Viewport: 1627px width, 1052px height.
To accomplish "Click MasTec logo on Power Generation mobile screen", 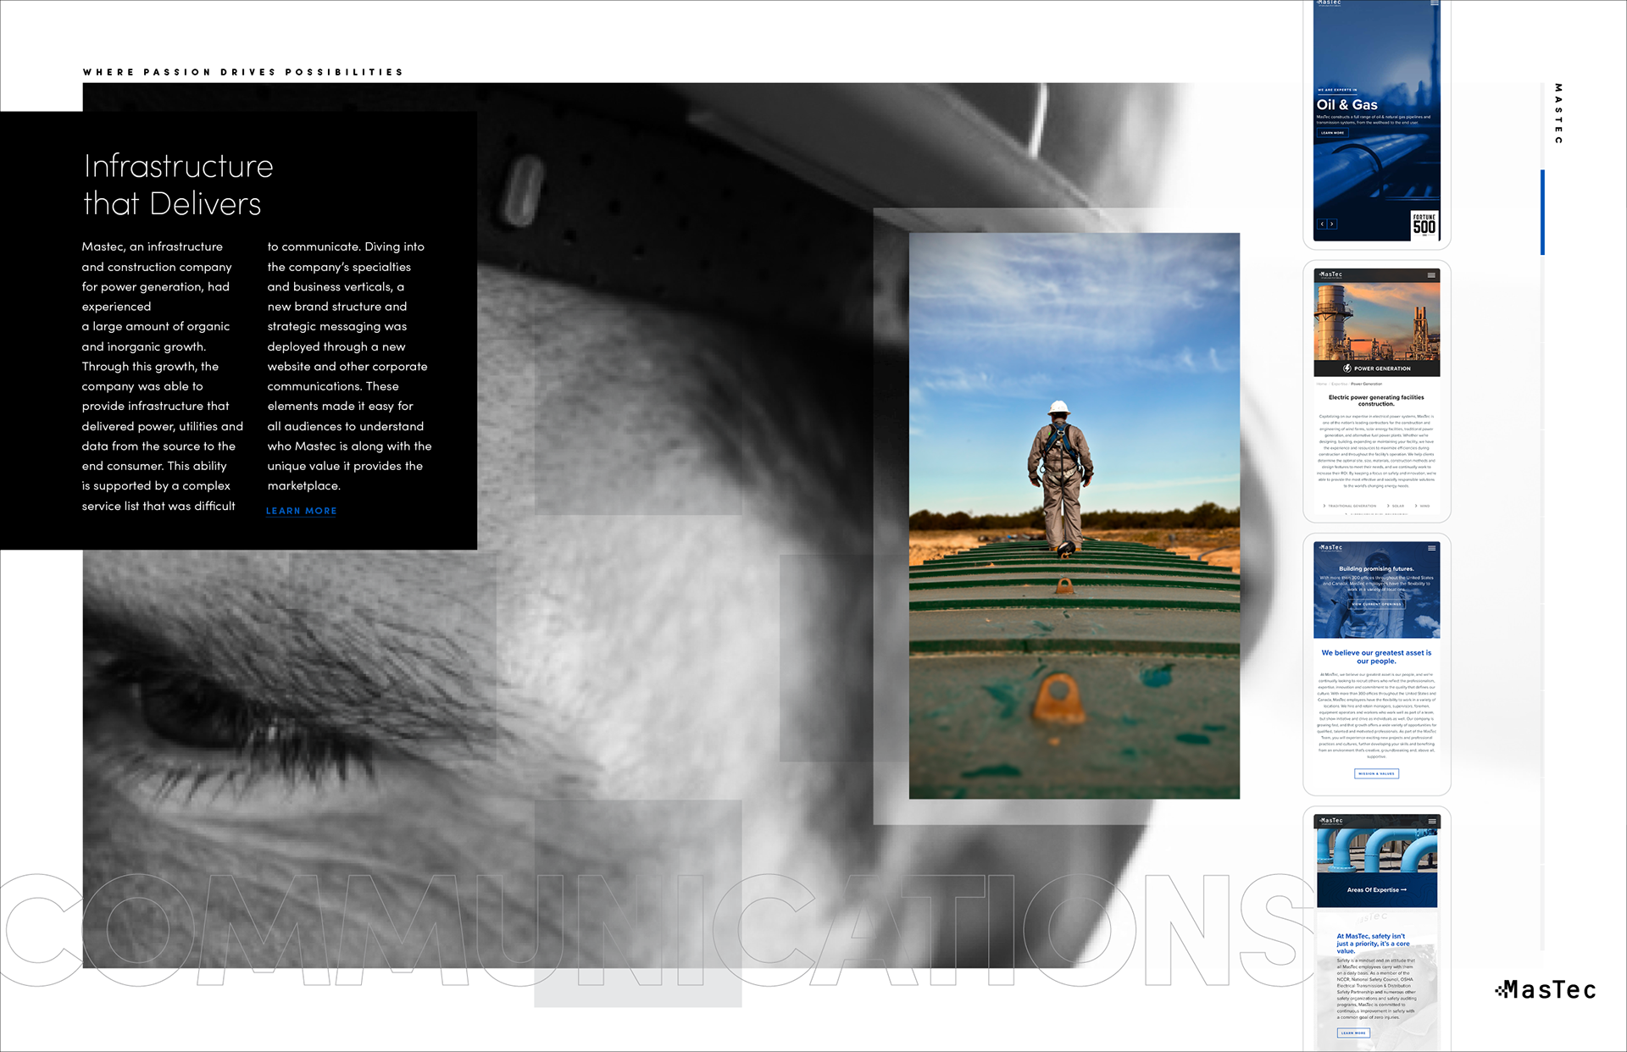I will pos(1330,274).
